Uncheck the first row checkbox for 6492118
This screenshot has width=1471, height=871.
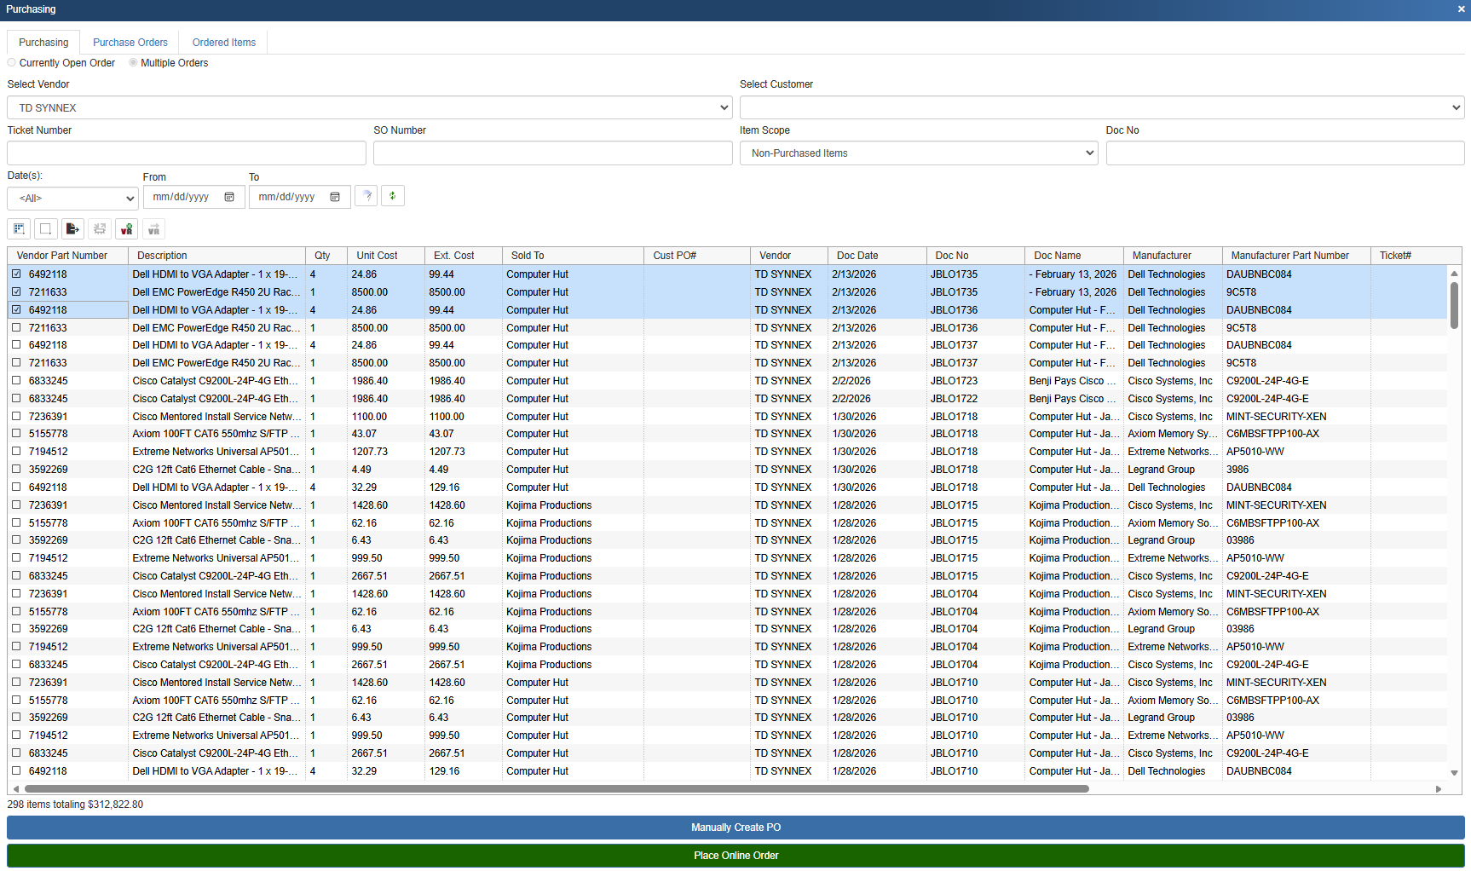tap(16, 274)
